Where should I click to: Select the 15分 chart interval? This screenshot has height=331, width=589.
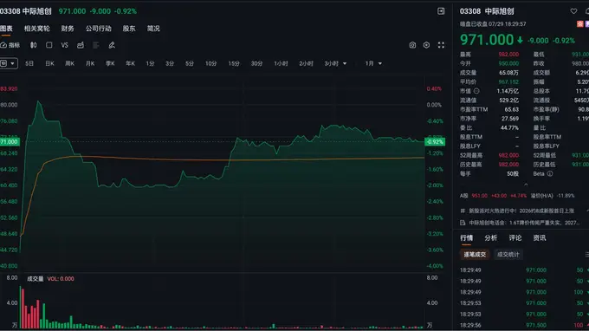point(234,63)
